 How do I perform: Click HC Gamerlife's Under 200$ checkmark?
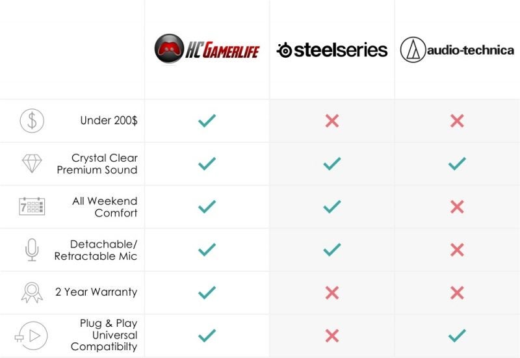[207, 121]
